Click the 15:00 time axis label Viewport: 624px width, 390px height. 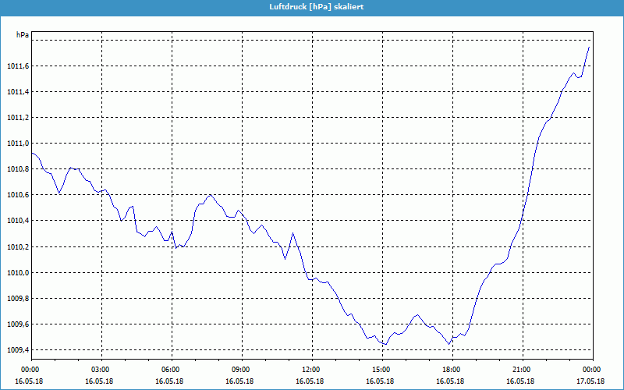(381, 370)
